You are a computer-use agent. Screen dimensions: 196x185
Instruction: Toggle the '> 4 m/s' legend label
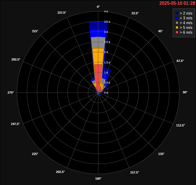tap(186, 23)
